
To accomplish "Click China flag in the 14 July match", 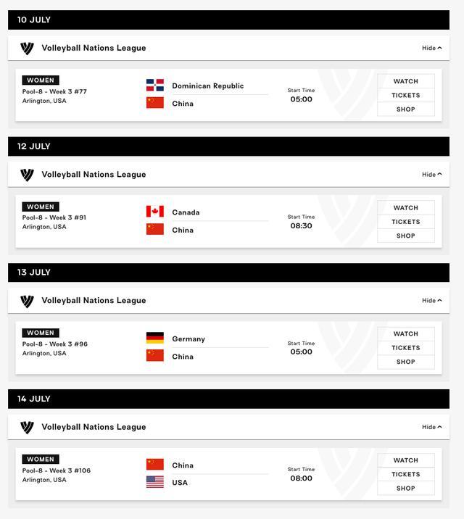I will [155, 465].
